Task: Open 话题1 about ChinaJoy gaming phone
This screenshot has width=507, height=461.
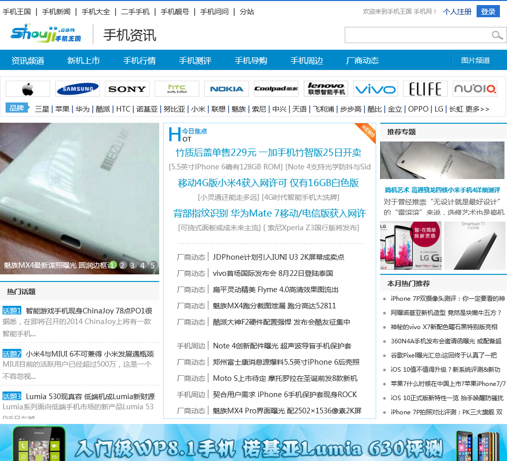Action: (89, 311)
